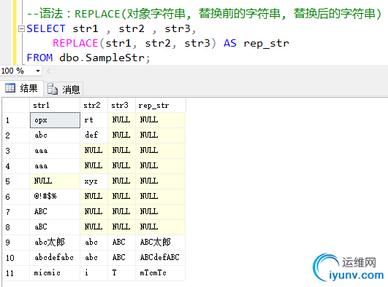Viewport: 388px width, 287px height.
Task: Select the cell containing micmic
Action: (55, 273)
